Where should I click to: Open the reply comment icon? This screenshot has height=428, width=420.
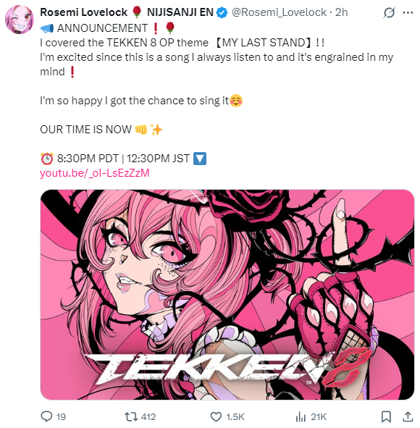[46, 416]
